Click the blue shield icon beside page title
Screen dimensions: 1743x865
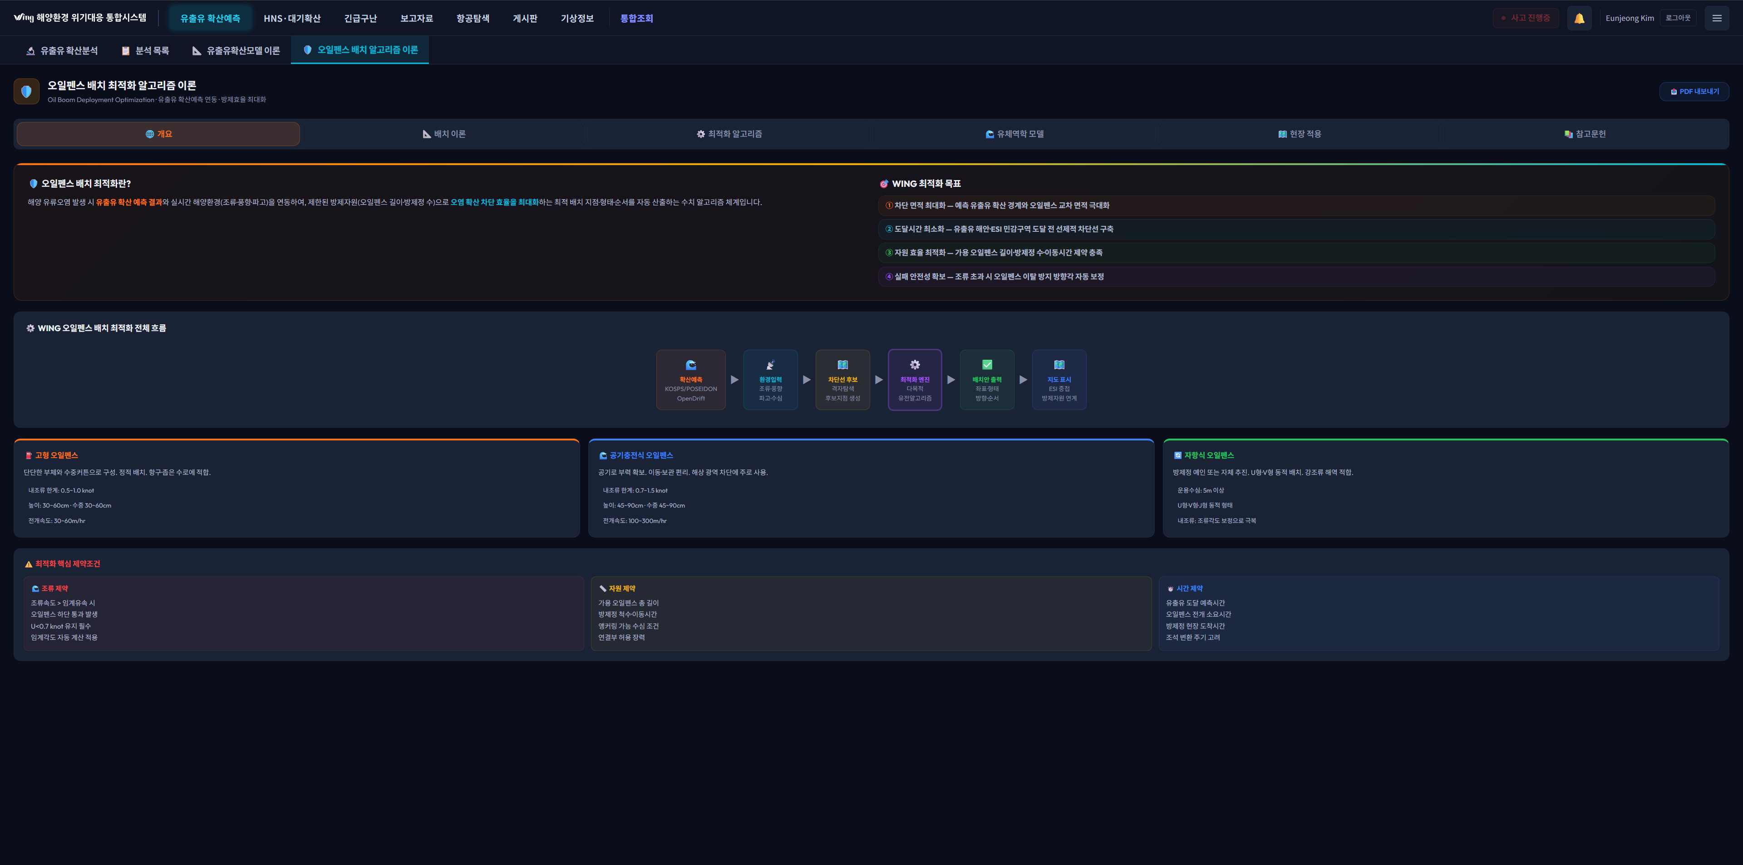[26, 91]
